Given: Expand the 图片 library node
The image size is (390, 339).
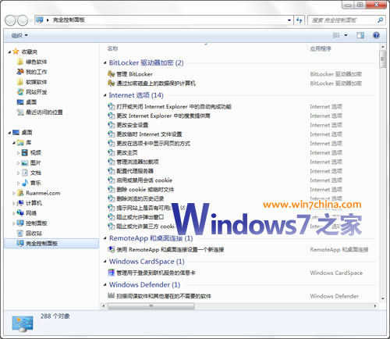Looking at the screenshot, I should coord(18,163).
